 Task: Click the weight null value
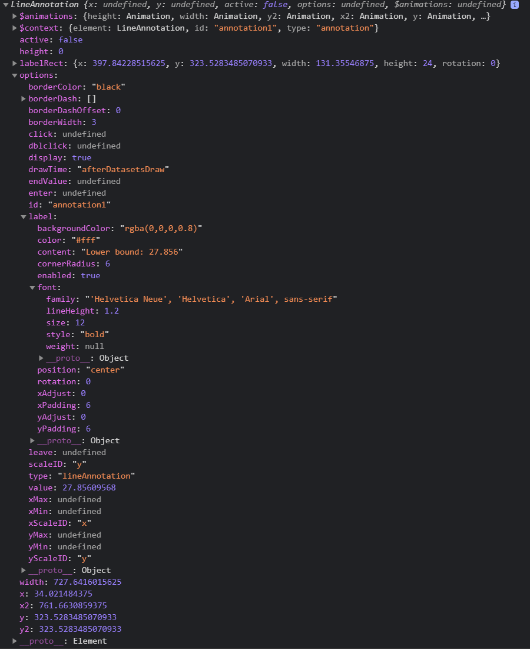(94, 347)
